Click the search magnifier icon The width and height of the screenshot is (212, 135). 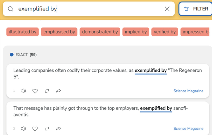(x=11, y=9)
